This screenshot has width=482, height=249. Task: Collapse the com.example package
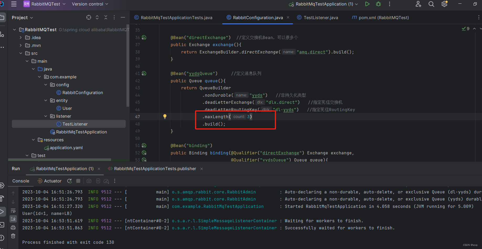[39, 77]
